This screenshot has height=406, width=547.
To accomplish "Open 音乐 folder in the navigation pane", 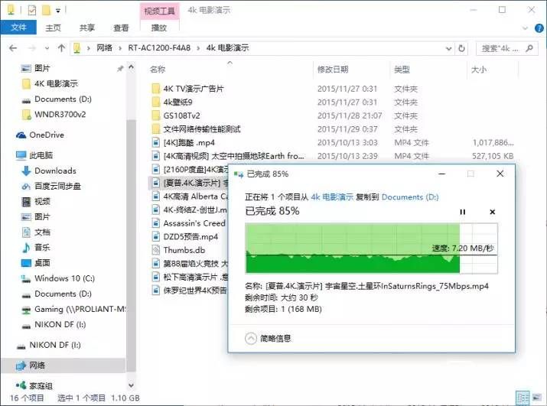I will point(42,247).
